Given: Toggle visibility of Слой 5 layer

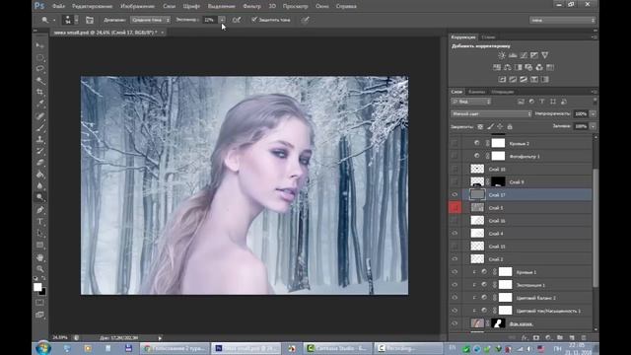Looking at the screenshot, I should pos(455,208).
